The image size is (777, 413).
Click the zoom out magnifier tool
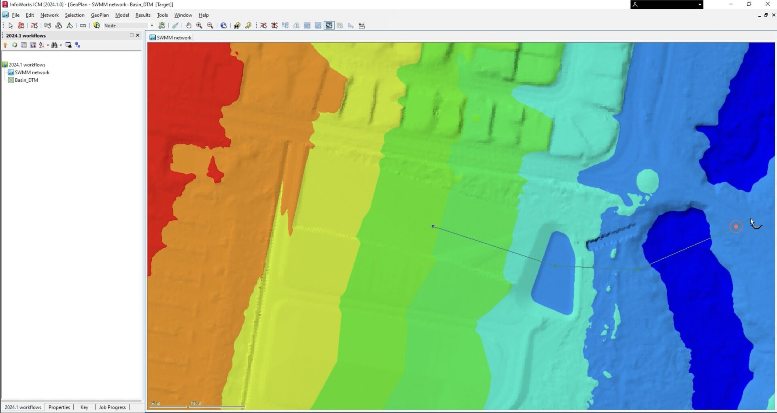tap(210, 26)
